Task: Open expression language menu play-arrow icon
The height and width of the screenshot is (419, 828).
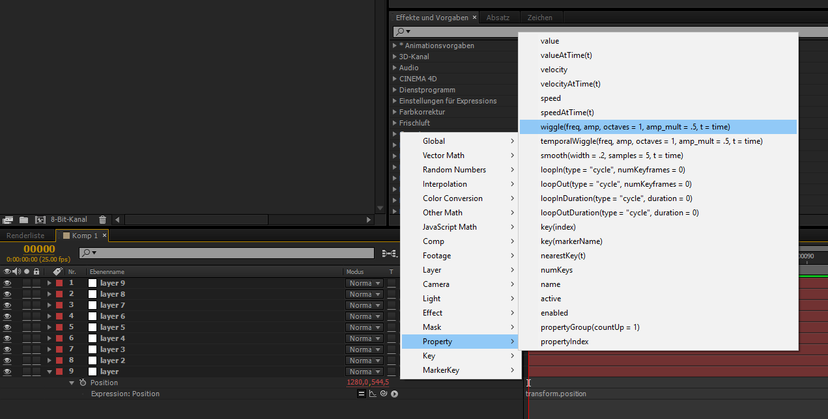Action: coord(394,394)
